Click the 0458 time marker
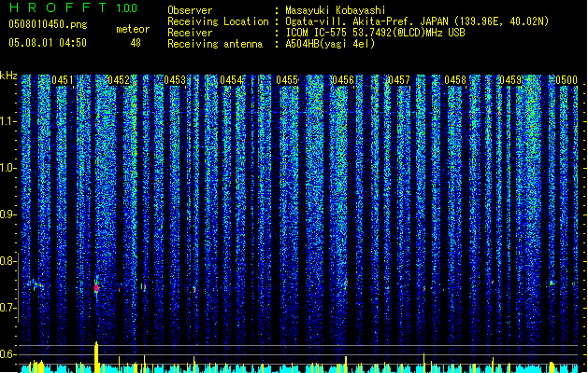The width and height of the screenshot is (588, 373). pos(455,80)
